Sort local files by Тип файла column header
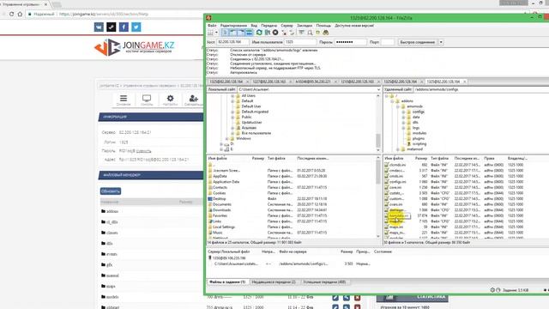Image resolution: width=549 pixels, height=309 pixels. coord(276,158)
